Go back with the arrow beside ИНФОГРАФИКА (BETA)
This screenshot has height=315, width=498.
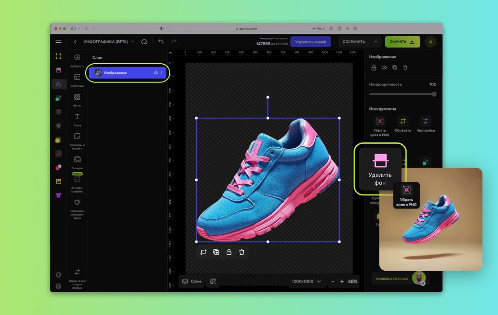pyautogui.click(x=75, y=42)
